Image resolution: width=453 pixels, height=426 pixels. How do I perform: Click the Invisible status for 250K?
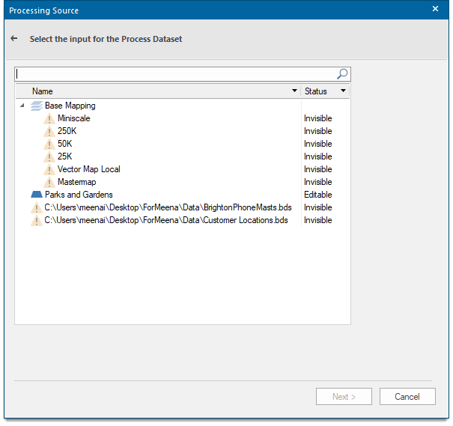click(x=317, y=131)
